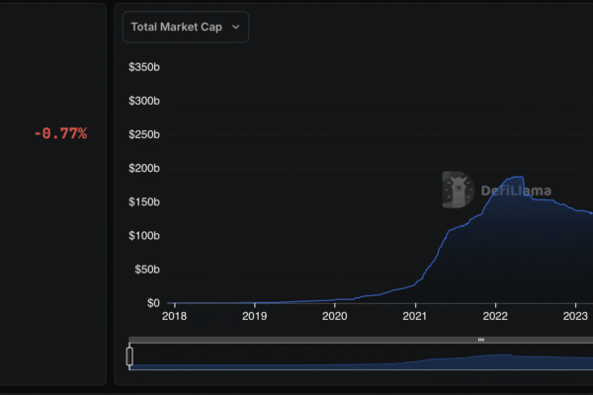Image resolution: width=593 pixels, height=395 pixels.
Task: Click the market cap peak in 2022
Action: coord(514,178)
